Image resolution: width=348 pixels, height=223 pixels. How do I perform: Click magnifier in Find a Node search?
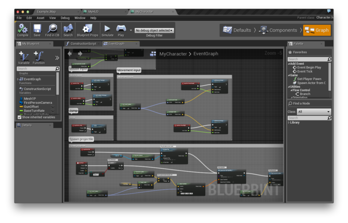pyautogui.click(x=329, y=118)
